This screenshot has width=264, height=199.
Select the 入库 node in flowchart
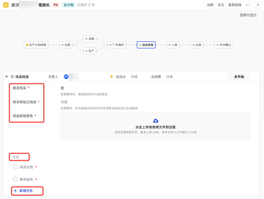pyautogui.click(x=173, y=45)
